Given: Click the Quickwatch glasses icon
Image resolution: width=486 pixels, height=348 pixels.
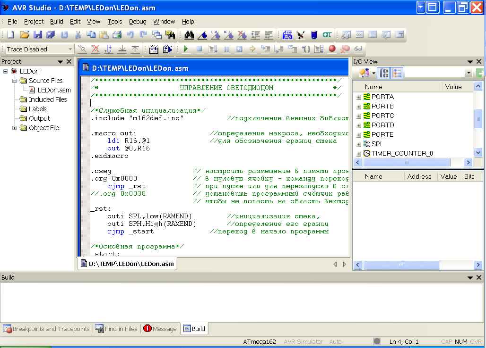Looking at the screenshot, I should pyautogui.click(x=358, y=49).
